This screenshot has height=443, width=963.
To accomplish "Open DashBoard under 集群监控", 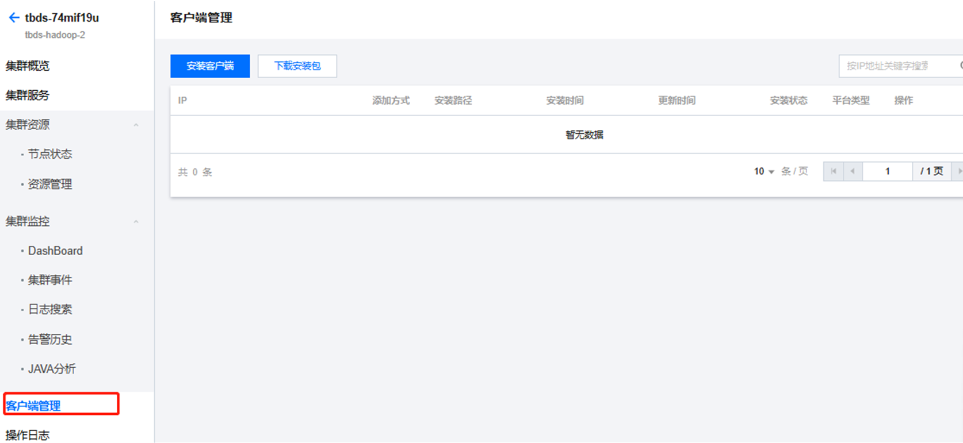I will click(55, 251).
